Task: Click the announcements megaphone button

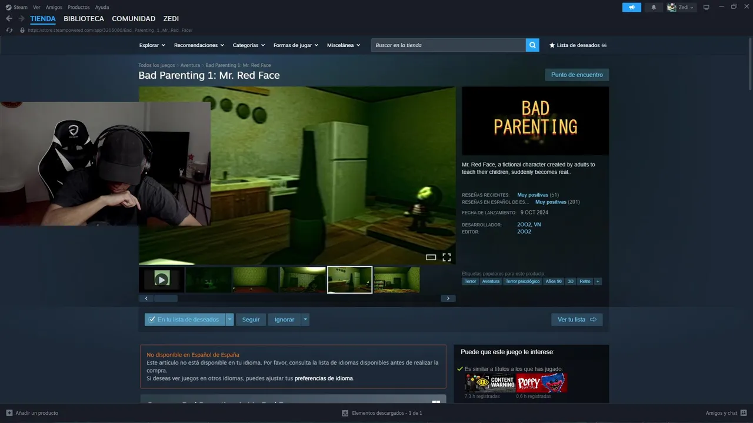Action: [632, 7]
